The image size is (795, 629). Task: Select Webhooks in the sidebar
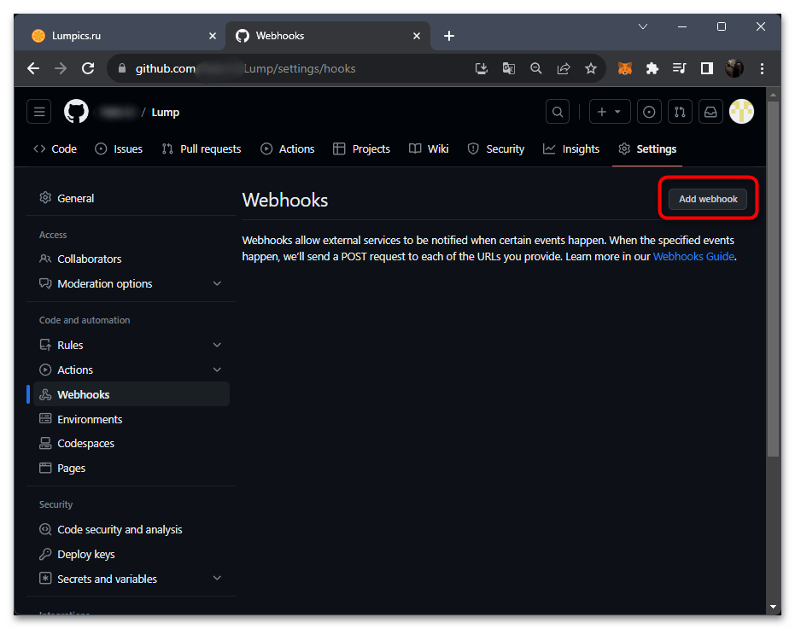click(x=132, y=394)
